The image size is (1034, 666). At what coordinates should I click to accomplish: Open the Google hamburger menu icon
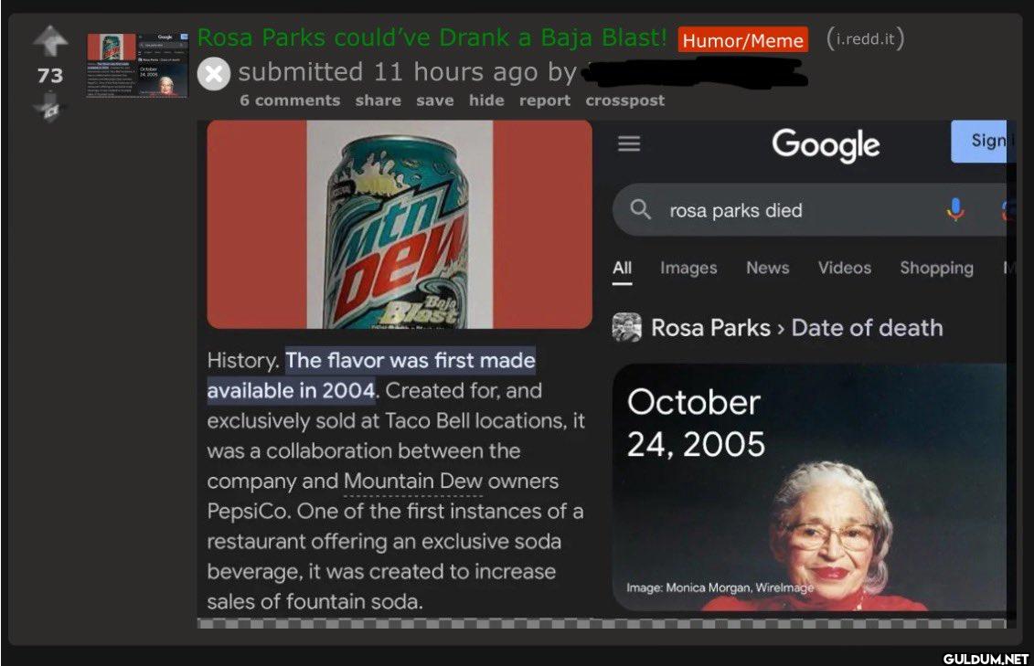629,143
